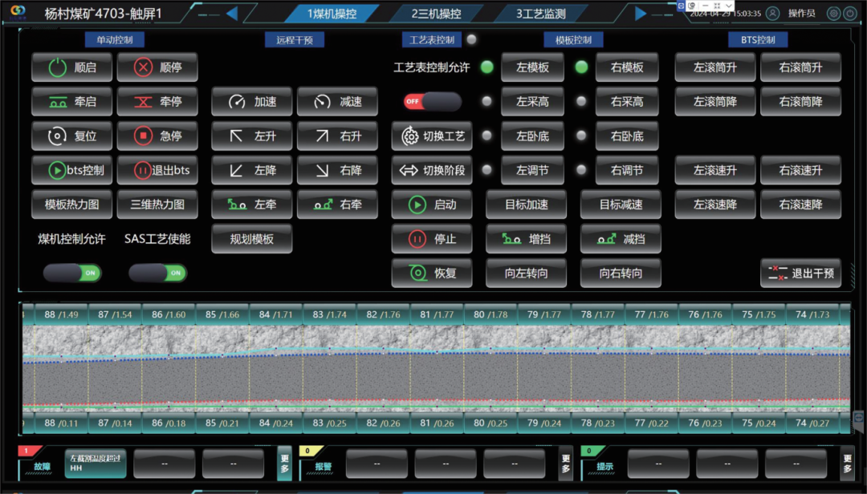867x494 pixels.
Task: Click indicator left of 左模板
Action: [487, 67]
